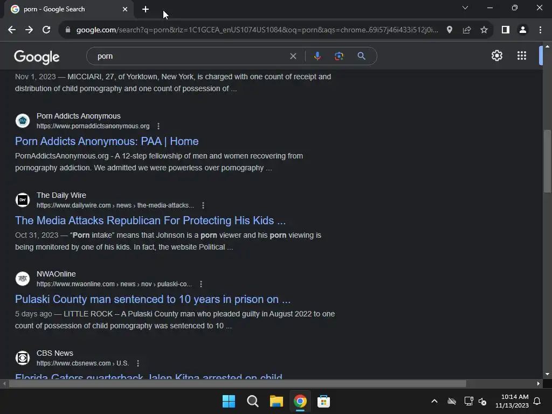Click the pornaddictsanonymous.org URL text
Image resolution: width=552 pixels, height=414 pixels.
93,126
